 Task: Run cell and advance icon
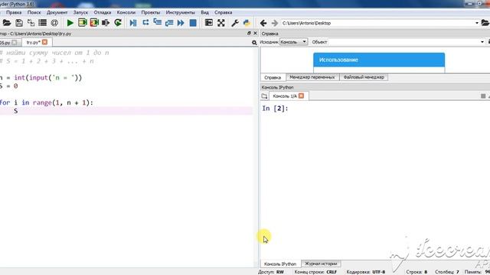94,23
